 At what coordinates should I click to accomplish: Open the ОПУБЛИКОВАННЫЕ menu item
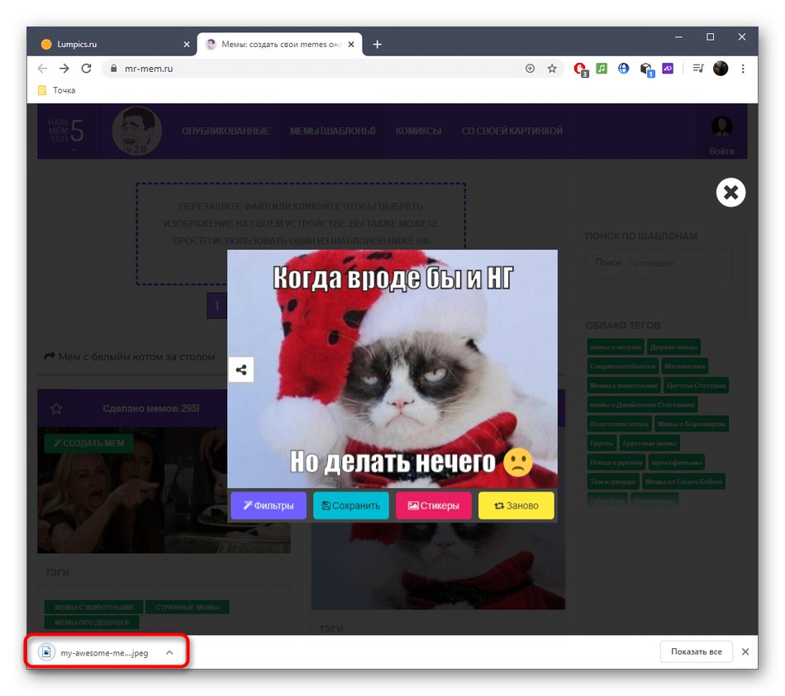226,131
